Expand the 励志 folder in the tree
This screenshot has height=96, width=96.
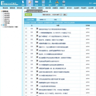(x=1, y=25)
